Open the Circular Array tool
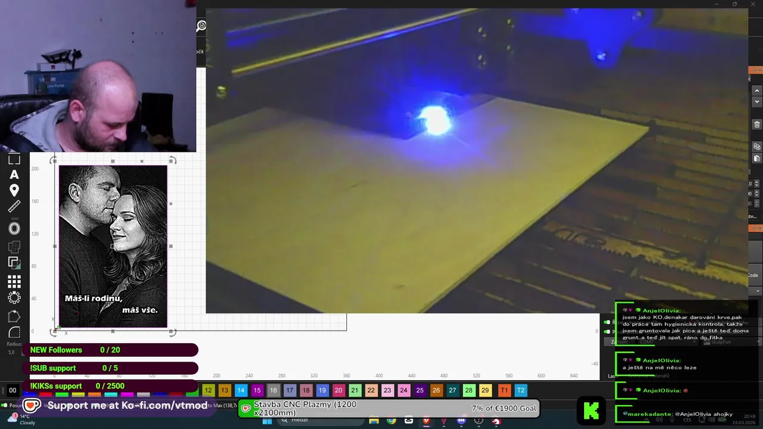Screen dimensions: 763x429 [14, 297]
